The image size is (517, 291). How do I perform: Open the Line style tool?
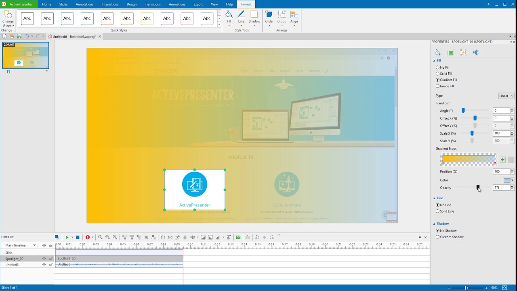tap(241, 19)
